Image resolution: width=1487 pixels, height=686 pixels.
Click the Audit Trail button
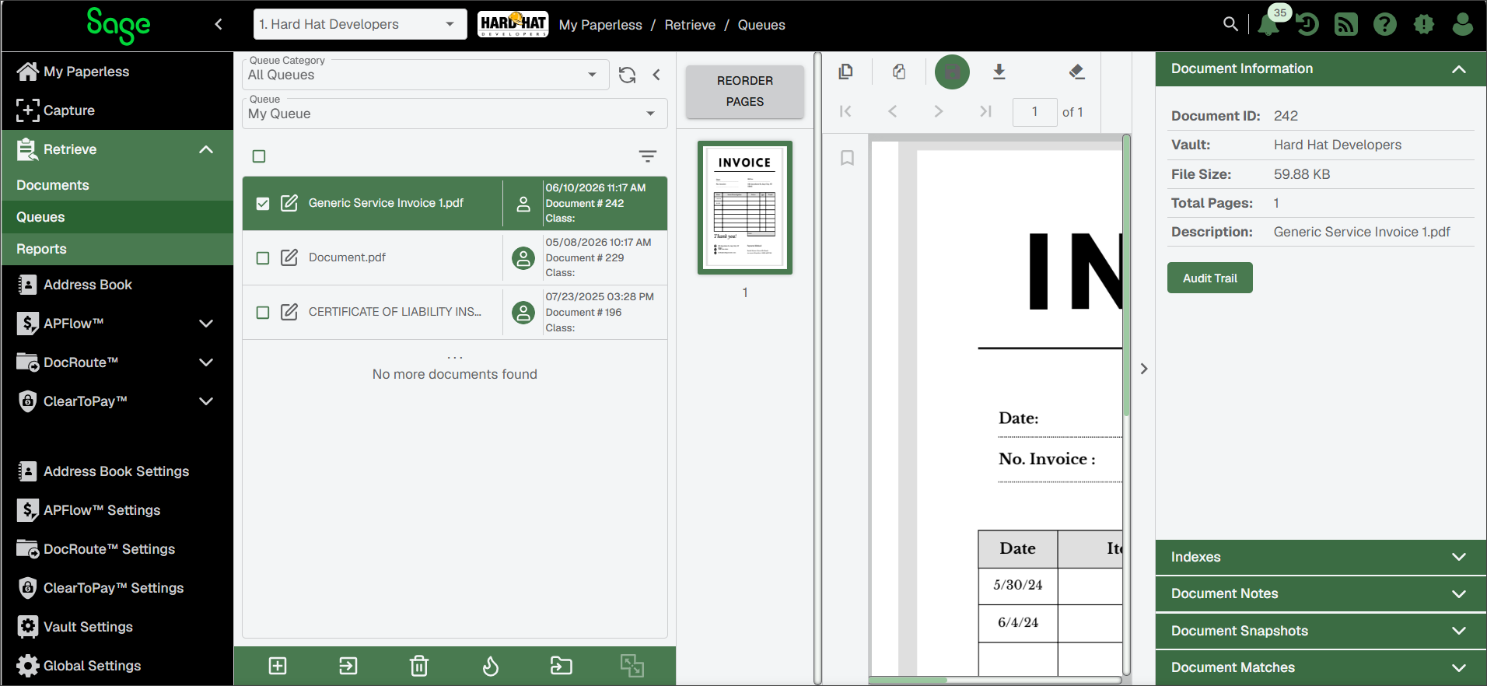pyautogui.click(x=1210, y=278)
